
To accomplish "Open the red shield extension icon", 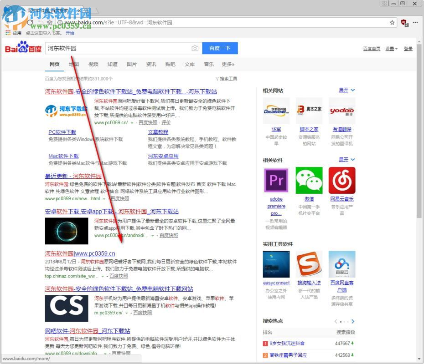I will (404, 23).
